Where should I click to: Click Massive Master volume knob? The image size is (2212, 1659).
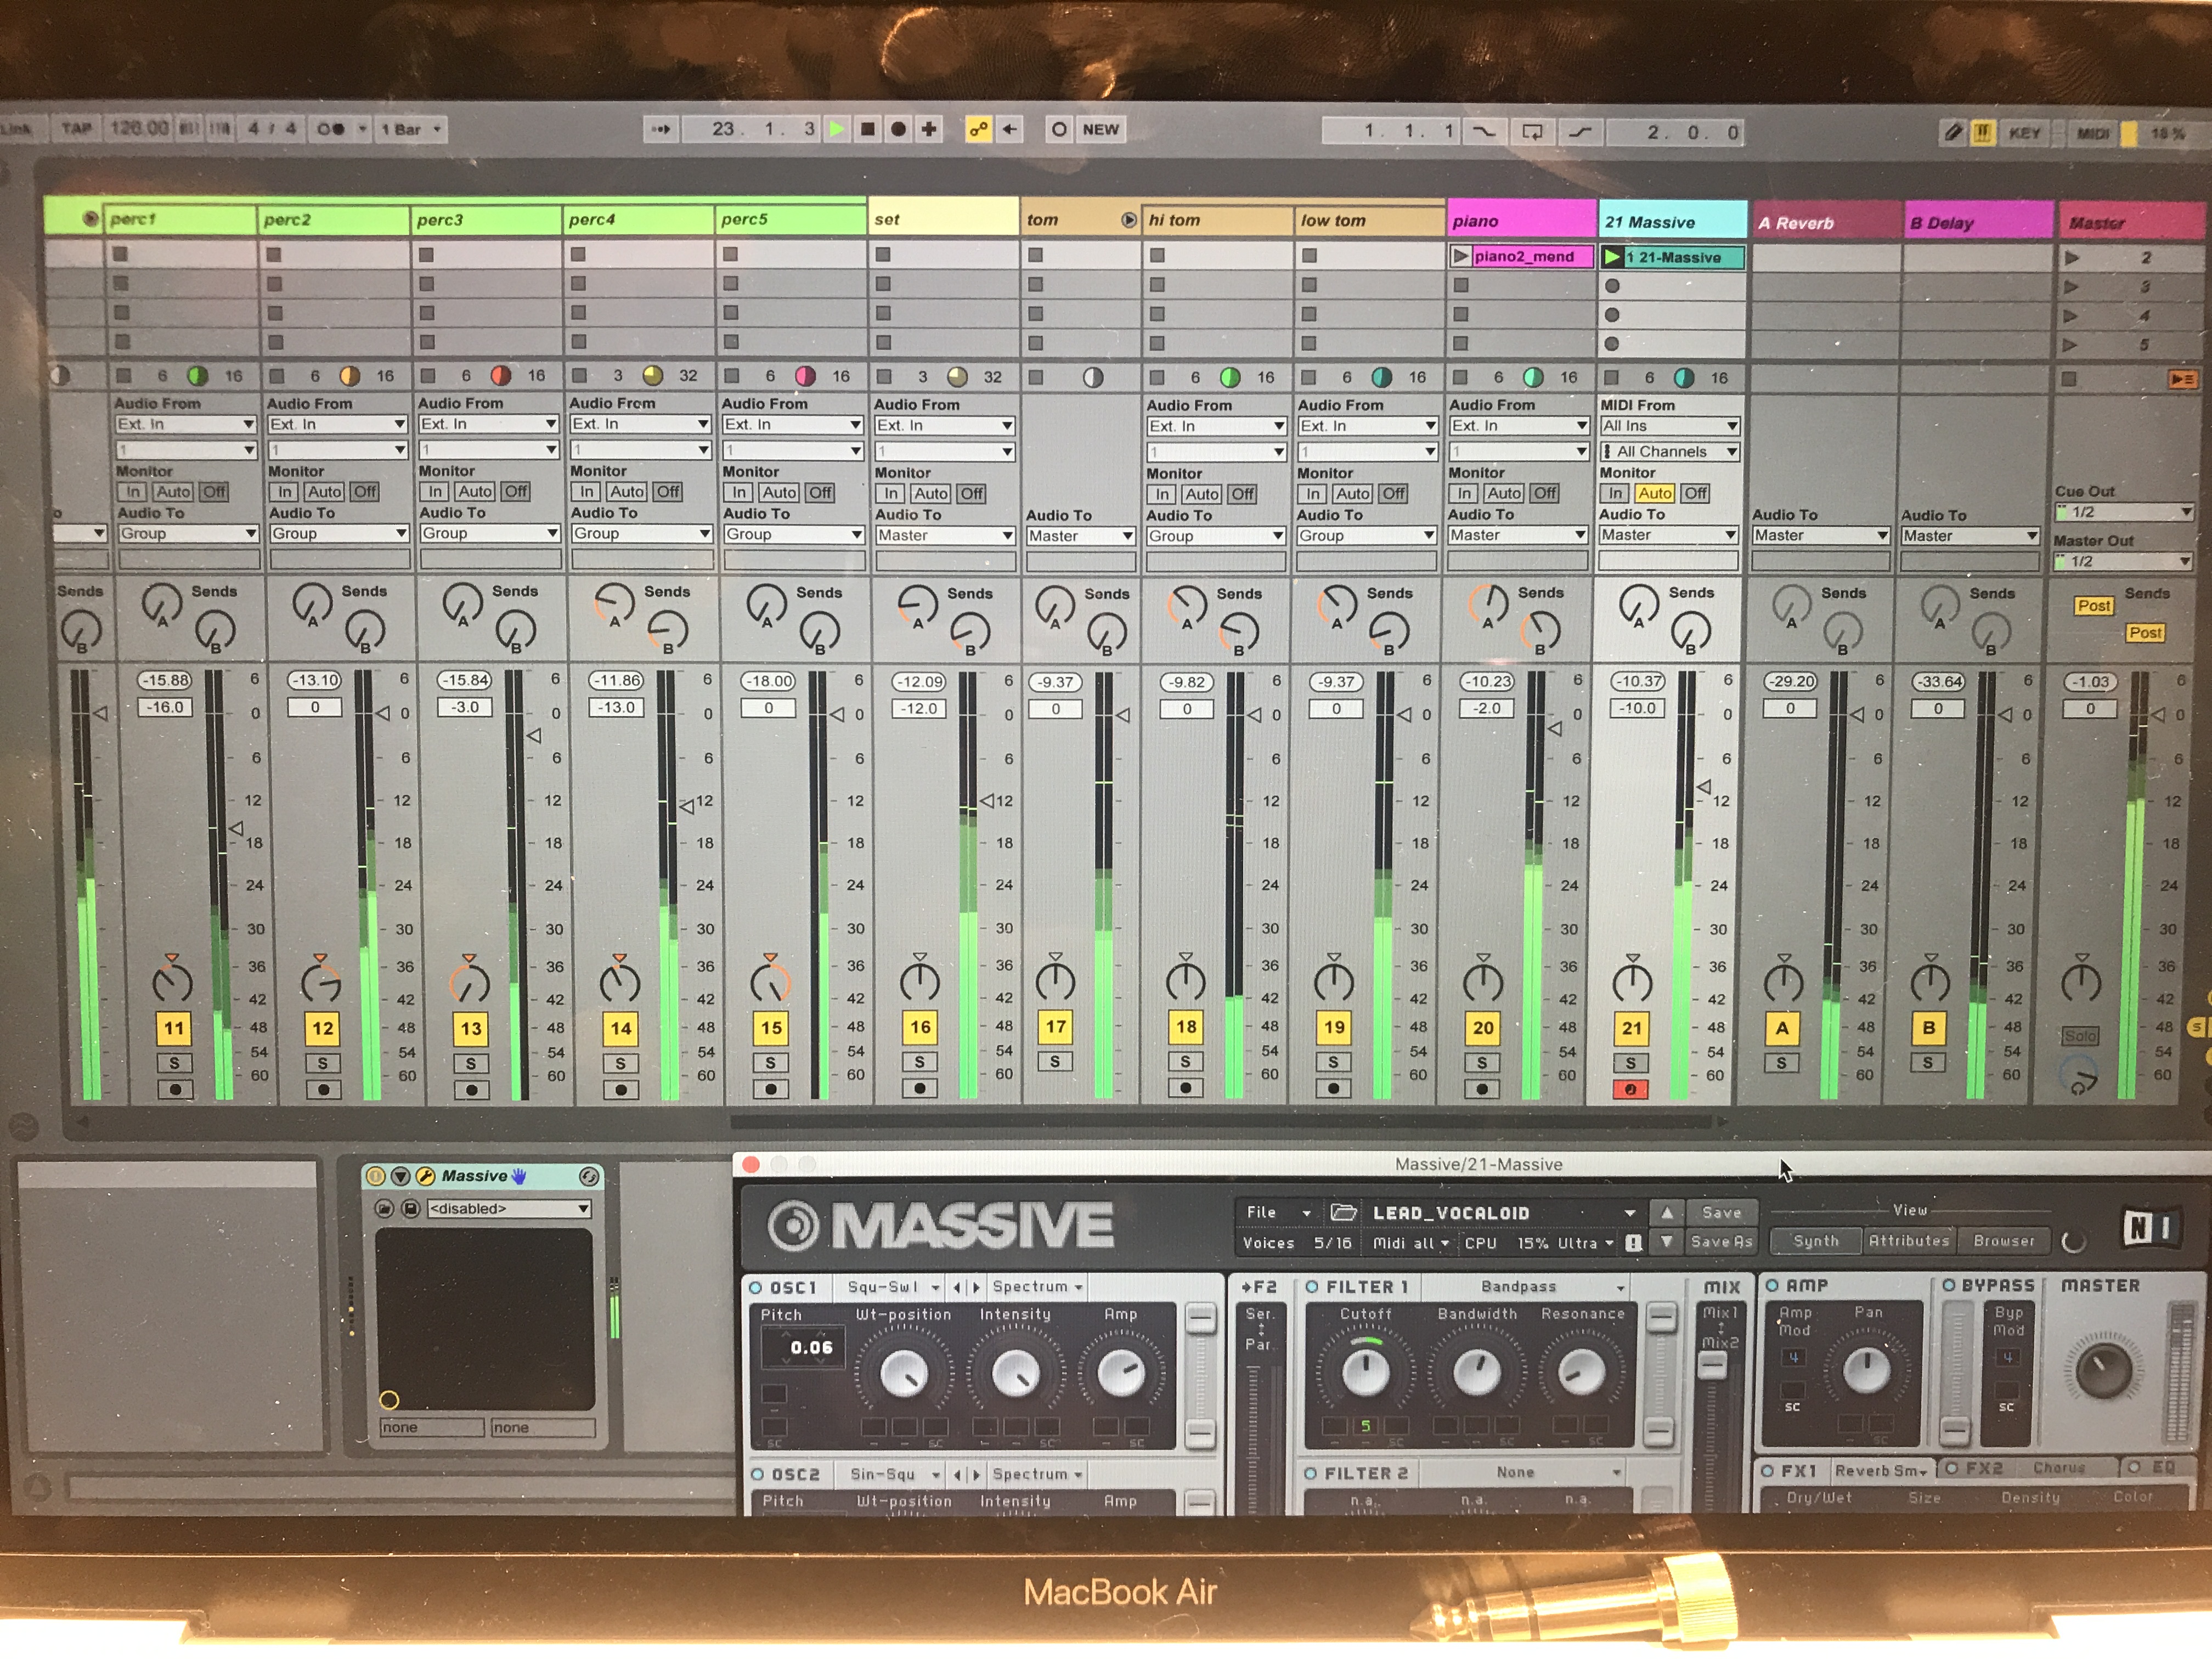pos(2103,1372)
